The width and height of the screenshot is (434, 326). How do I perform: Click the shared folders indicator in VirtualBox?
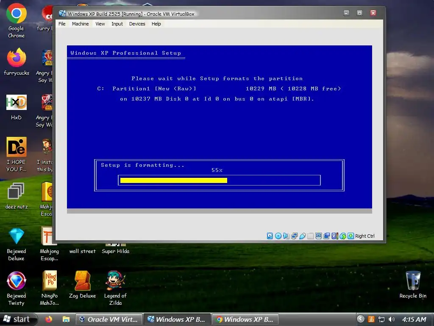(x=310, y=236)
